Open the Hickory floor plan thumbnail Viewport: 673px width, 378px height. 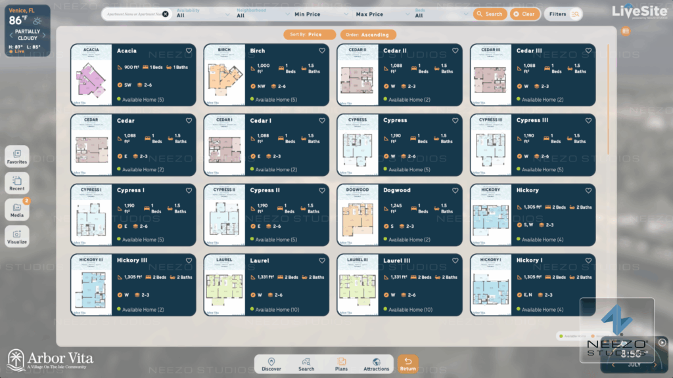490,215
